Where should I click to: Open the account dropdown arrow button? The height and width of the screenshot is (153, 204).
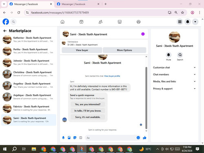[195, 22]
